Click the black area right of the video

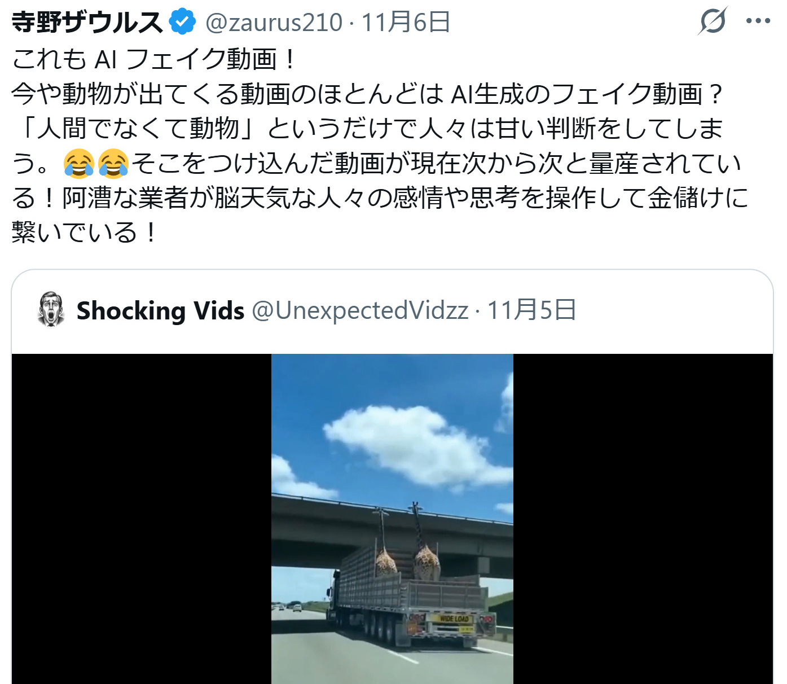coord(643,519)
